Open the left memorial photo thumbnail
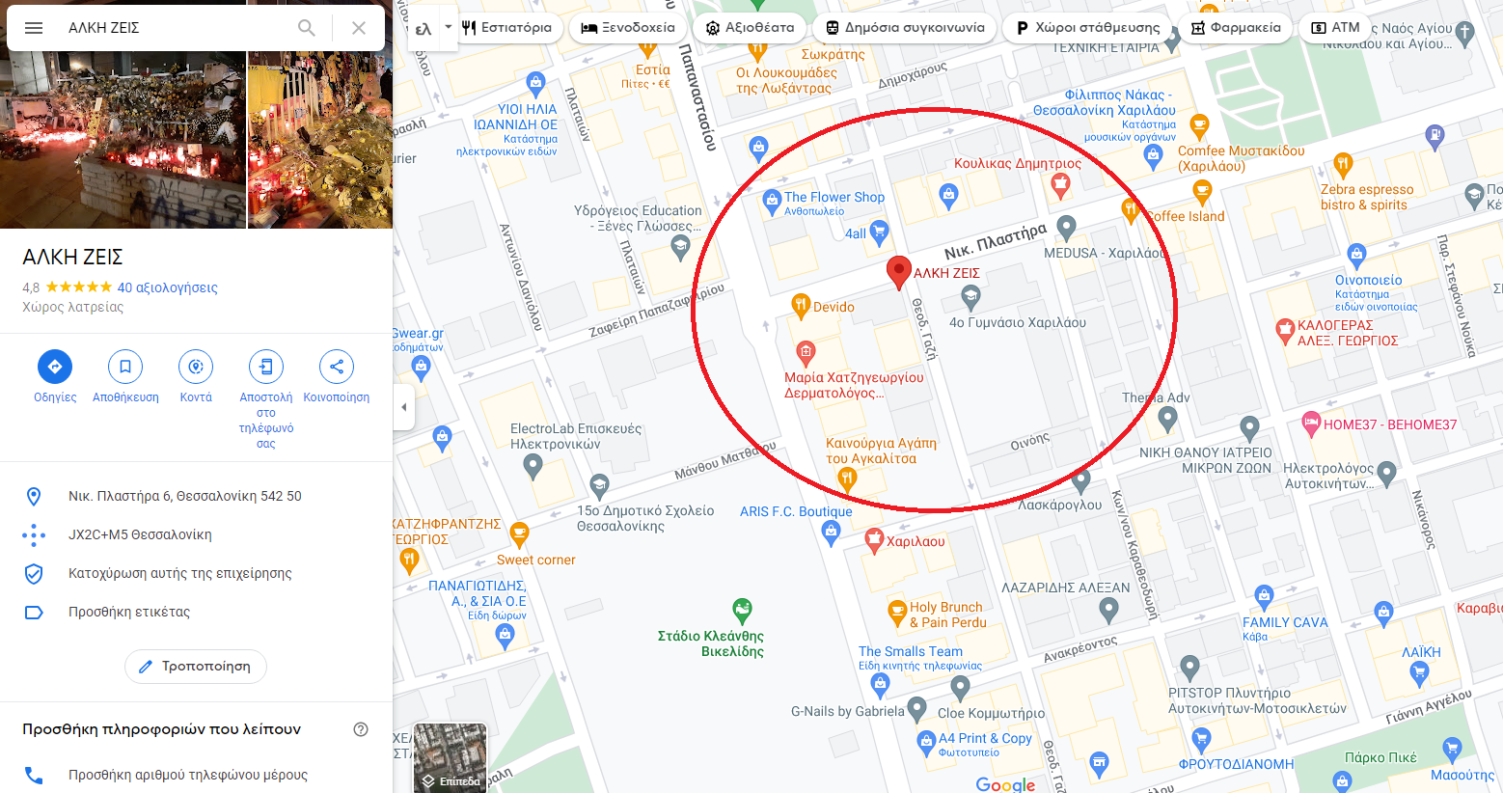The height and width of the screenshot is (793, 1503). 123,140
